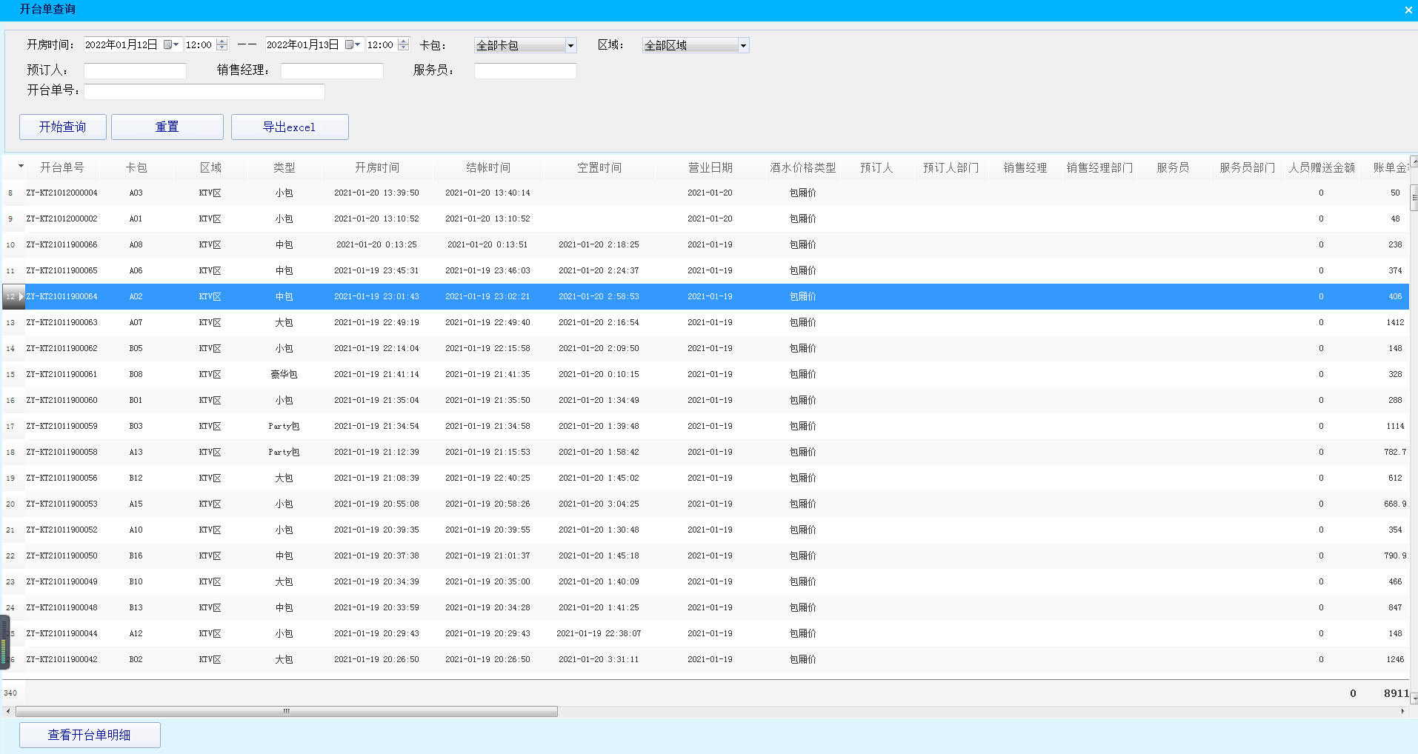The image size is (1418, 754).
Task: Click 结帐时间 2021-01-19 22:40:25 cell
Action: pyautogui.click(x=488, y=478)
